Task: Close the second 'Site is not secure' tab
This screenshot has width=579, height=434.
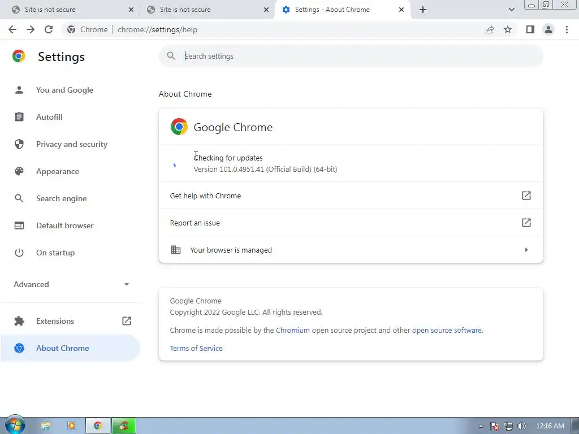Action: coord(266,10)
